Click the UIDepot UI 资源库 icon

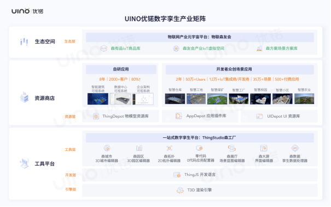click(259, 116)
